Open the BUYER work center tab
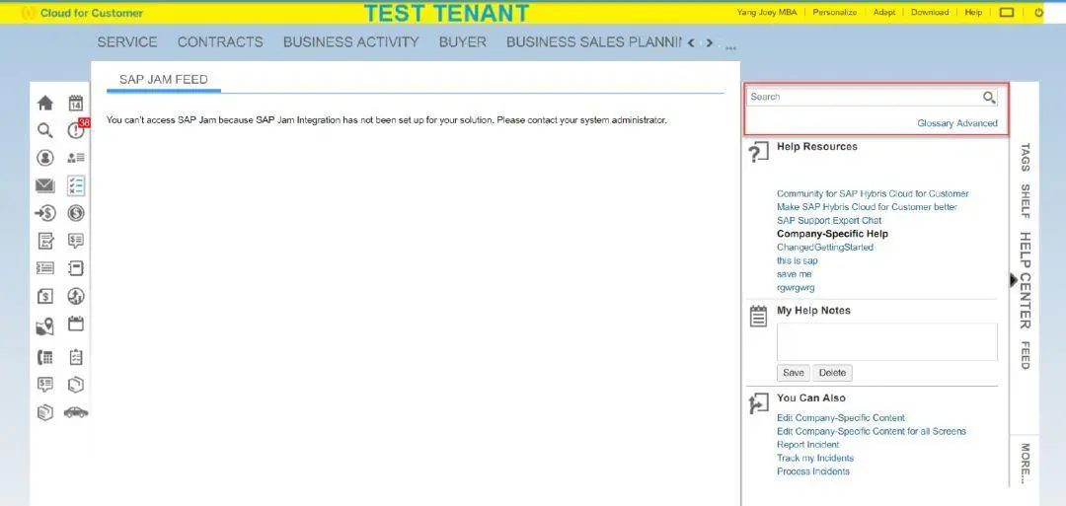Image resolution: width=1066 pixels, height=506 pixels. tap(462, 42)
